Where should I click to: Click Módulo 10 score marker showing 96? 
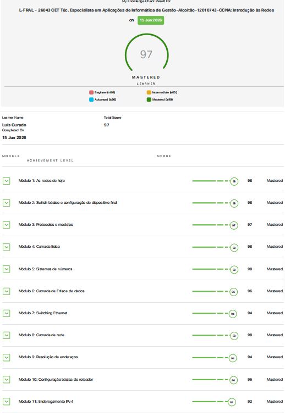click(233, 380)
